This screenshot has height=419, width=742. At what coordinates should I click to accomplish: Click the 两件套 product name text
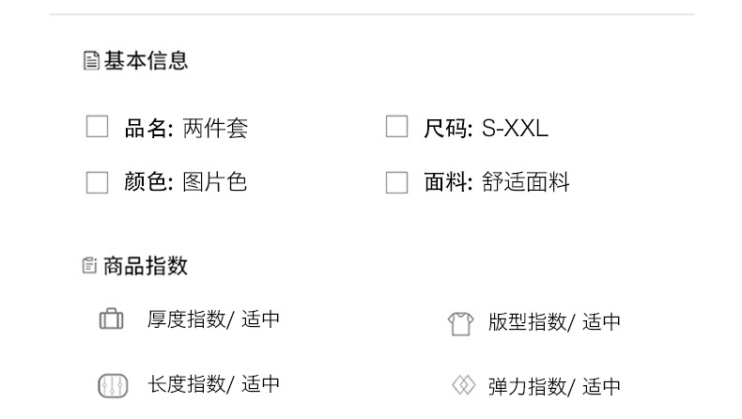point(215,128)
